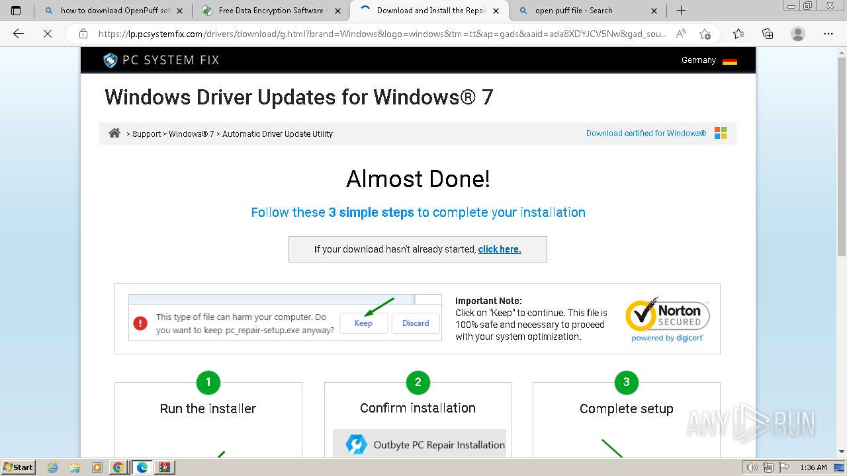
Task: Click the Windows logo by the certified download
Action: pos(721,133)
